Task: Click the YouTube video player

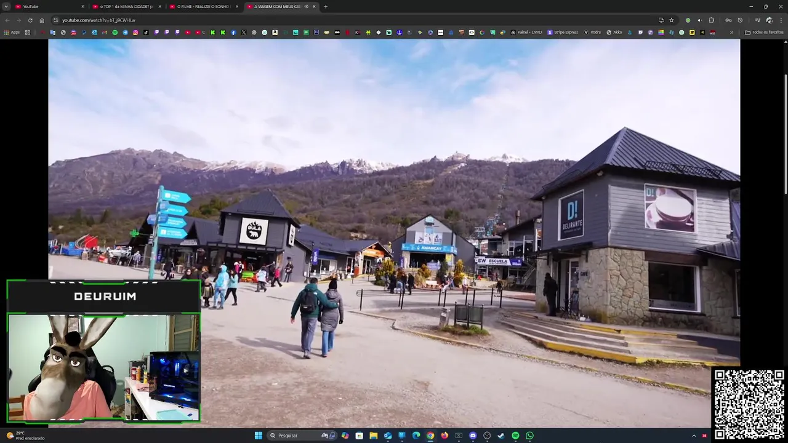Action: click(394, 233)
